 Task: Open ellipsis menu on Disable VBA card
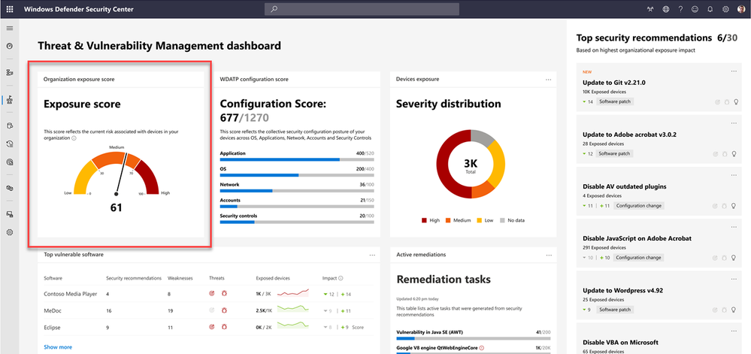[x=734, y=331]
